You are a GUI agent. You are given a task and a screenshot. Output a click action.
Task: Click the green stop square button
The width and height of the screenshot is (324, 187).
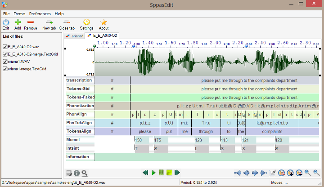(x=169, y=173)
